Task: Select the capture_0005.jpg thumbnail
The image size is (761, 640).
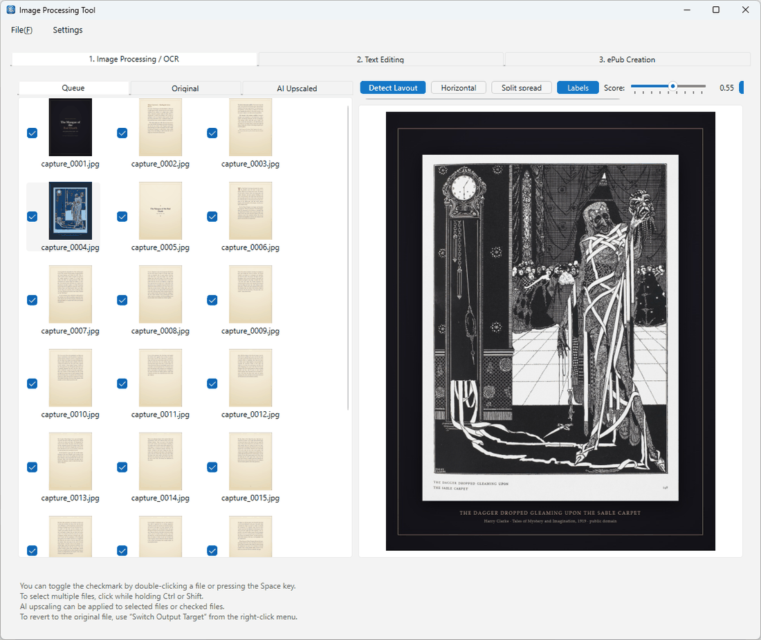Action: click(x=161, y=211)
